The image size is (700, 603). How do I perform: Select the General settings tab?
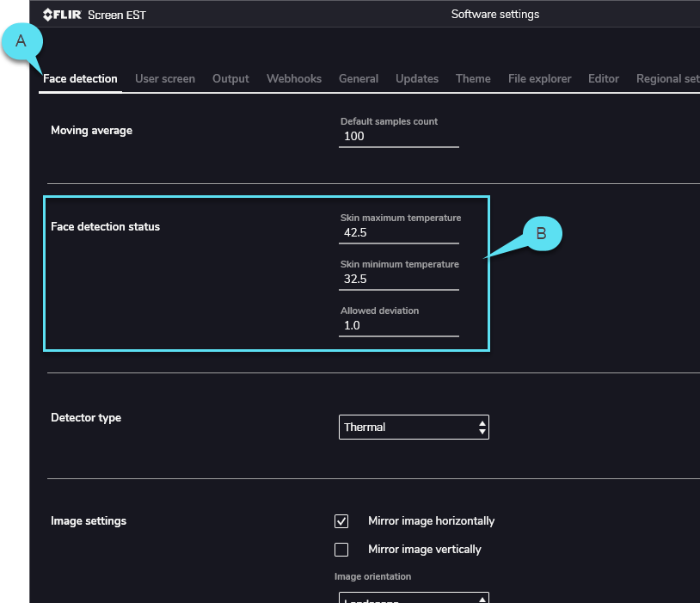[359, 78]
